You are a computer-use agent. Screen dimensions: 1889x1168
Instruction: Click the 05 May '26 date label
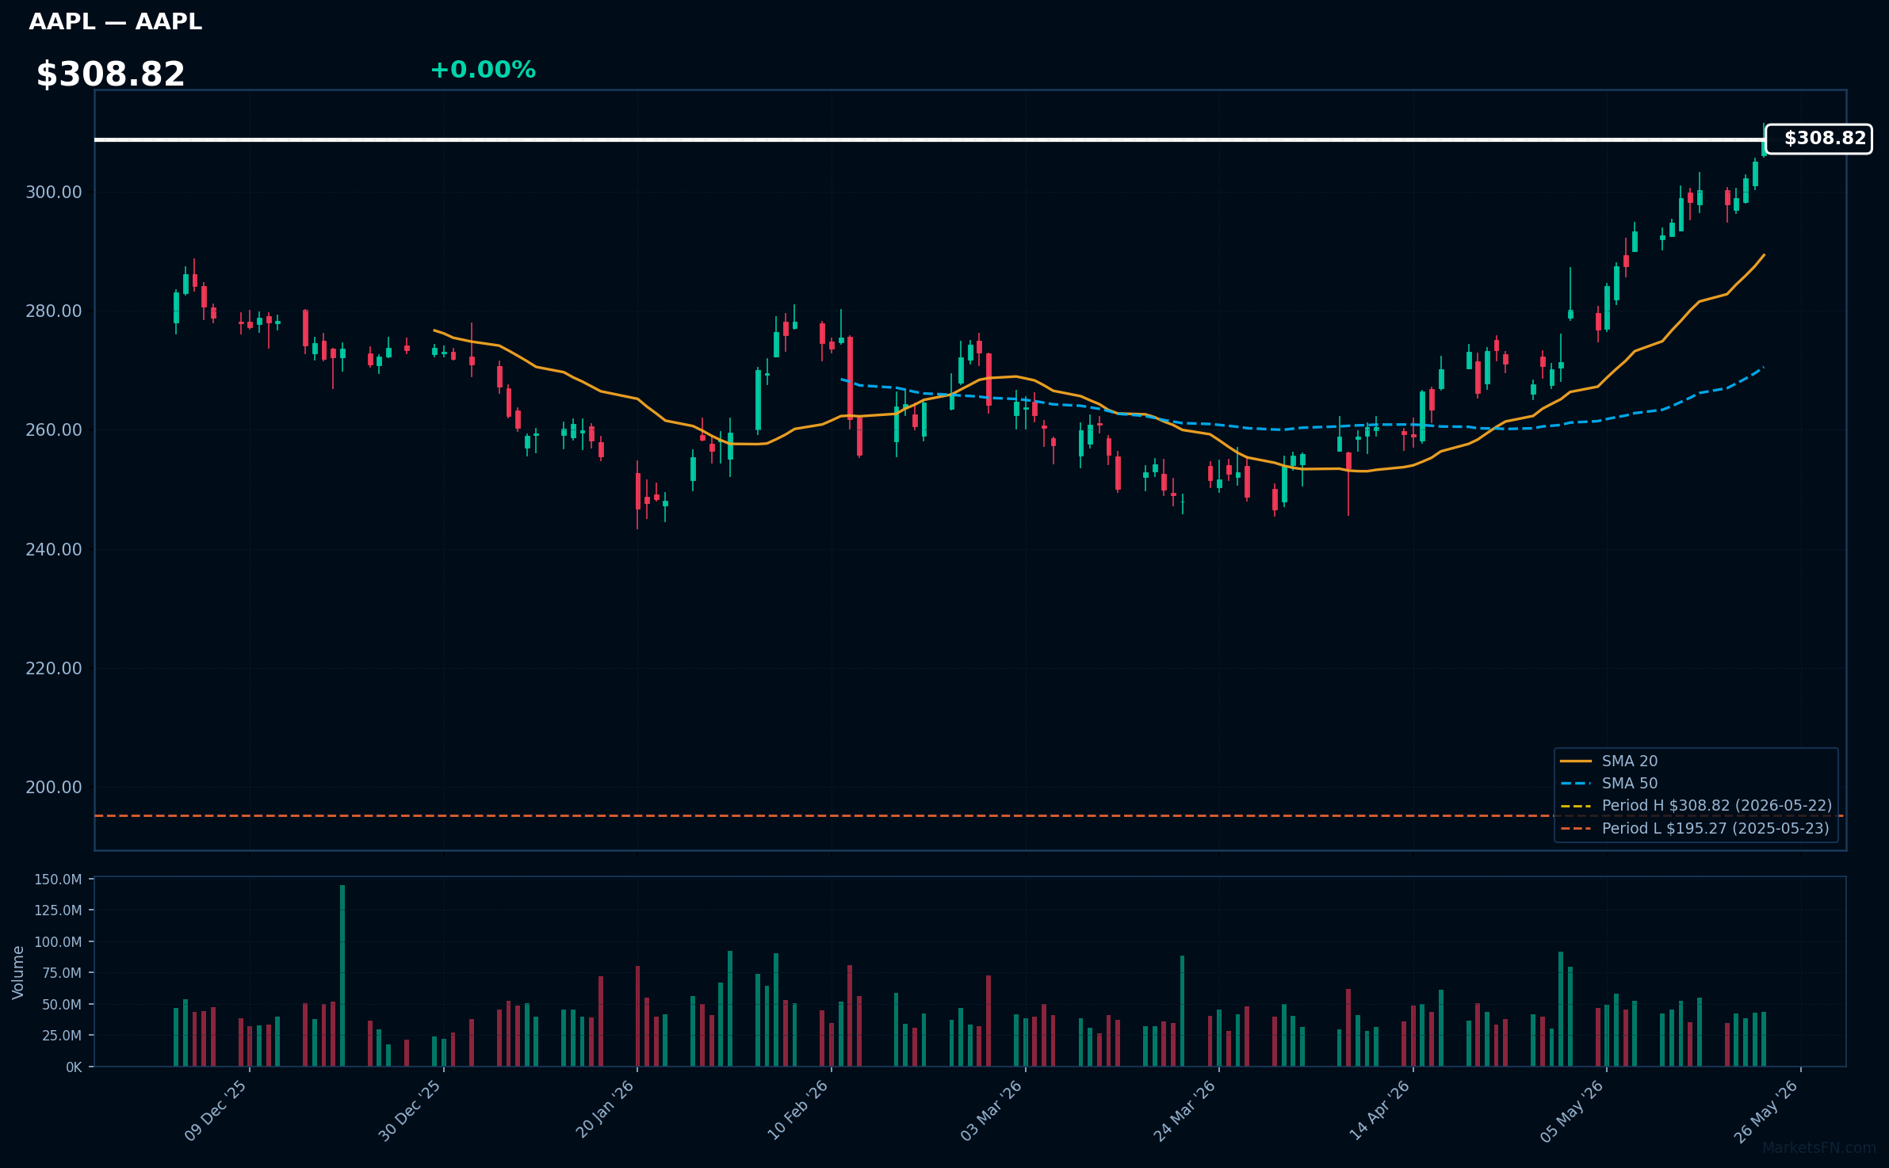tap(1573, 1112)
